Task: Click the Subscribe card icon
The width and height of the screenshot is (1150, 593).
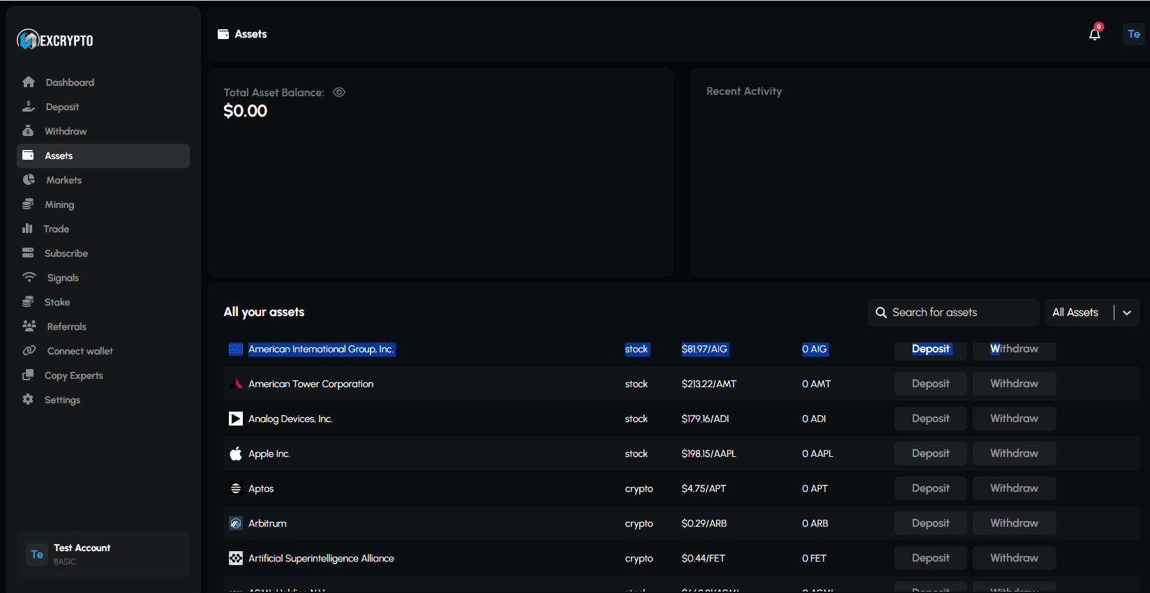Action: coord(28,253)
